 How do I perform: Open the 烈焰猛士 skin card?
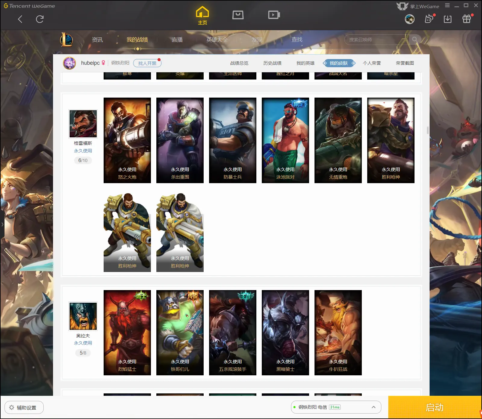[x=127, y=333]
